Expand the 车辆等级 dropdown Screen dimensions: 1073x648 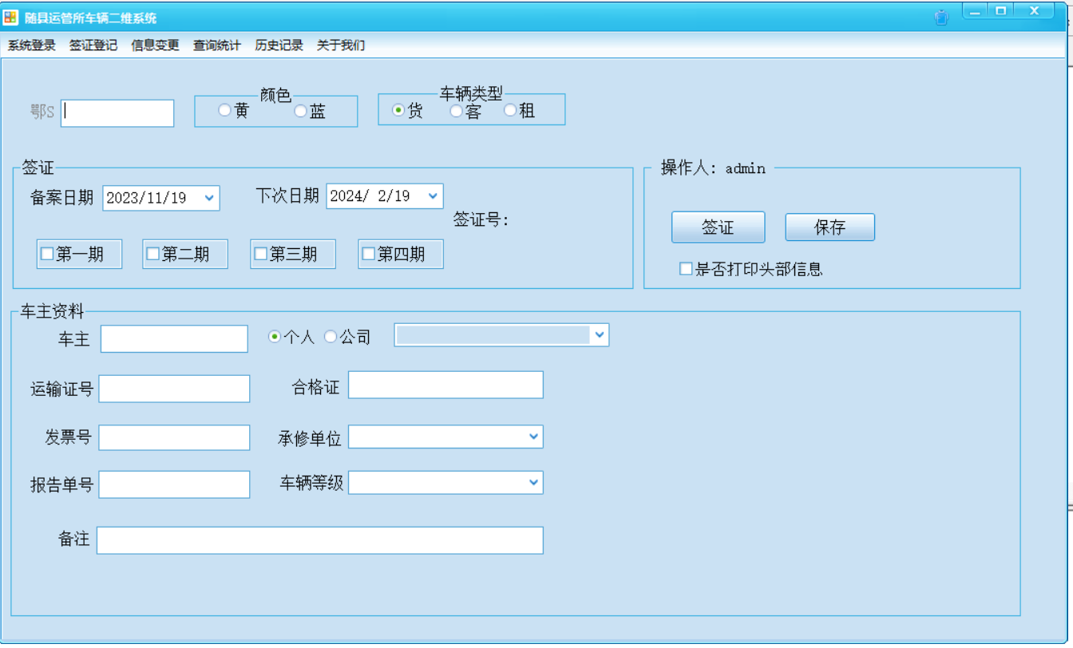533,482
